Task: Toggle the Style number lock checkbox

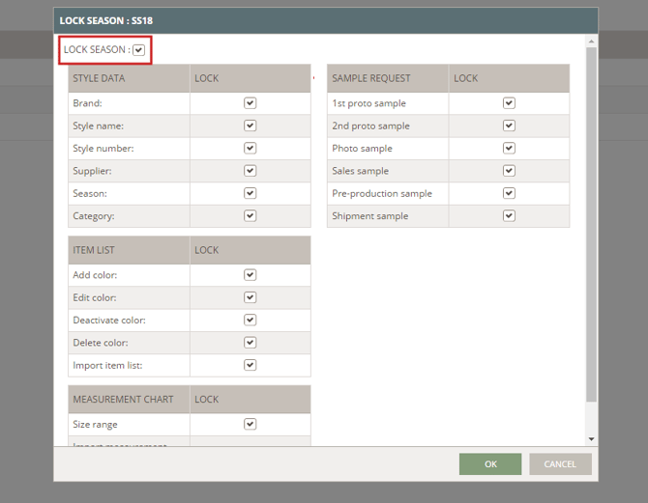Action: (250, 148)
